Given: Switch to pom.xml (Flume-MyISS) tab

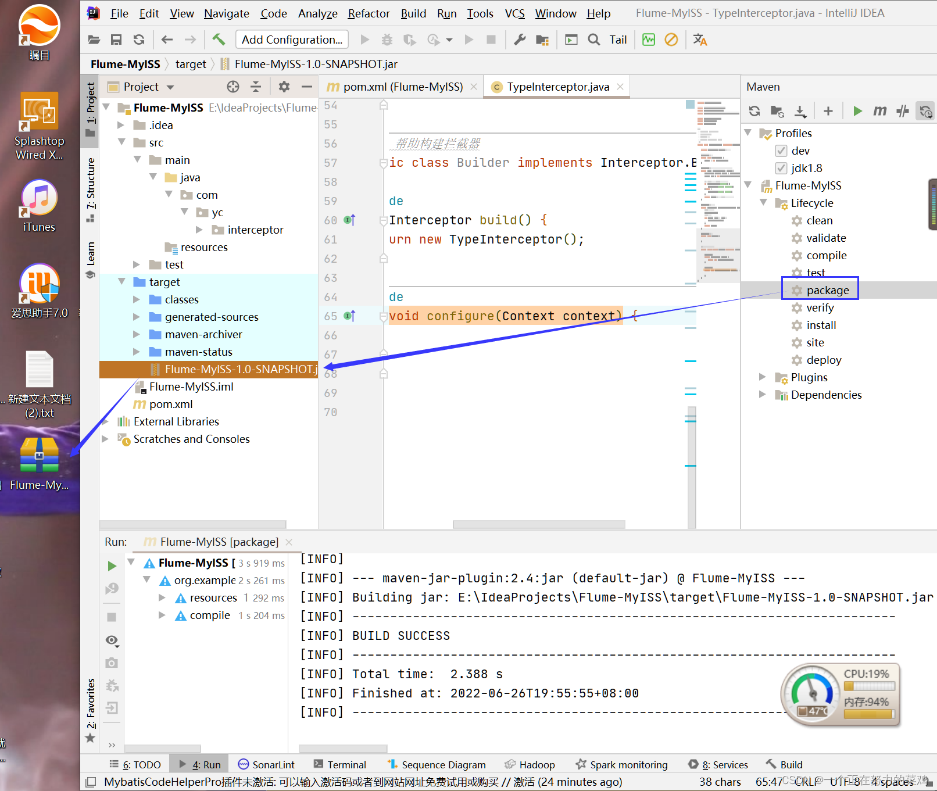Looking at the screenshot, I should pyautogui.click(x=402, y=87).
